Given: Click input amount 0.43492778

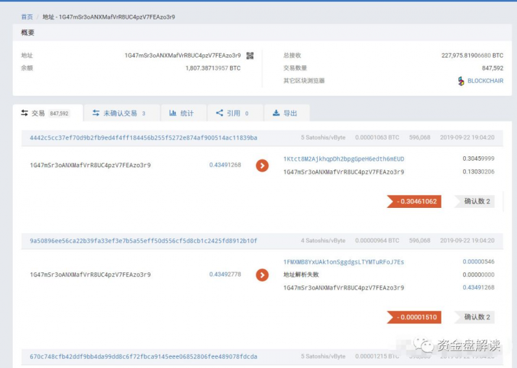Looking at the screenshot, I should pyautogui.click(x=225, y=274).
